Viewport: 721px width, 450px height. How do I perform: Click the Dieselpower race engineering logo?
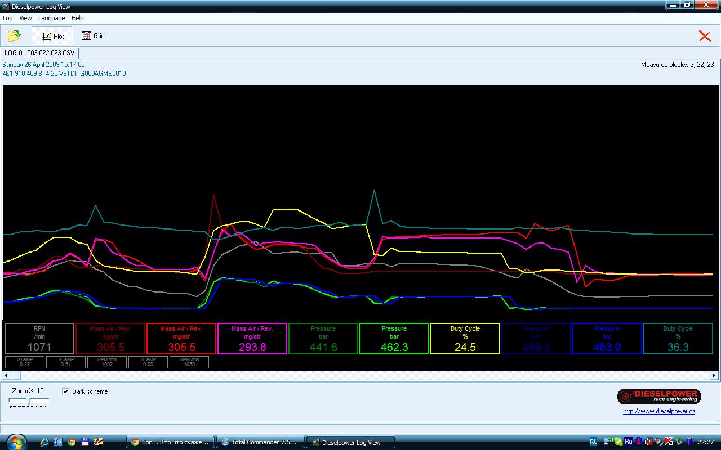[658, 396]
